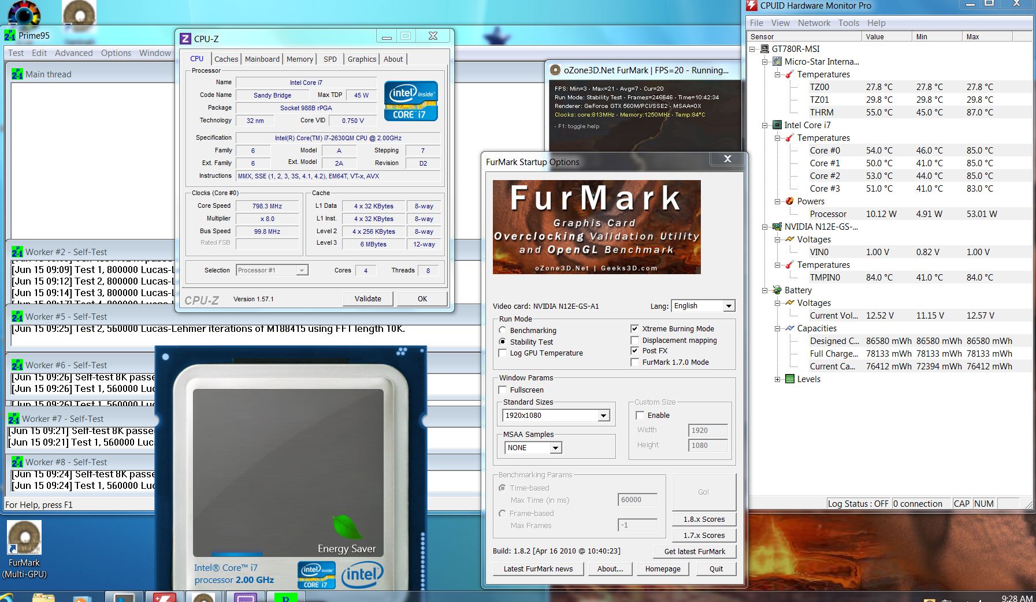Click the Prime95 title bar icon
This screenshot has width=1036, height=602.
(x=10, y=36)
